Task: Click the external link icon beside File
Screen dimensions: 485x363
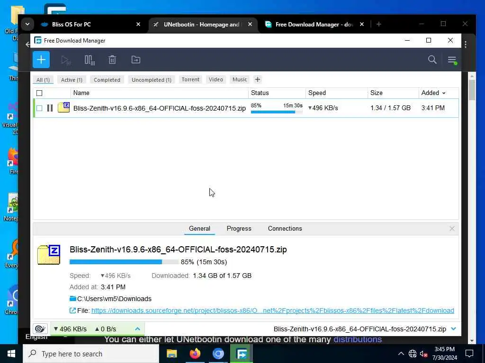Action: tap(72, 311)
